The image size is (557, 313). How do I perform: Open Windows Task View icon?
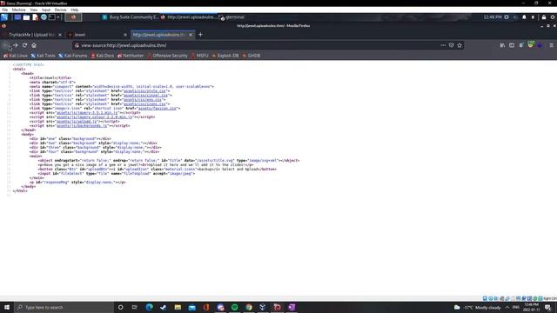click(135, 307)
